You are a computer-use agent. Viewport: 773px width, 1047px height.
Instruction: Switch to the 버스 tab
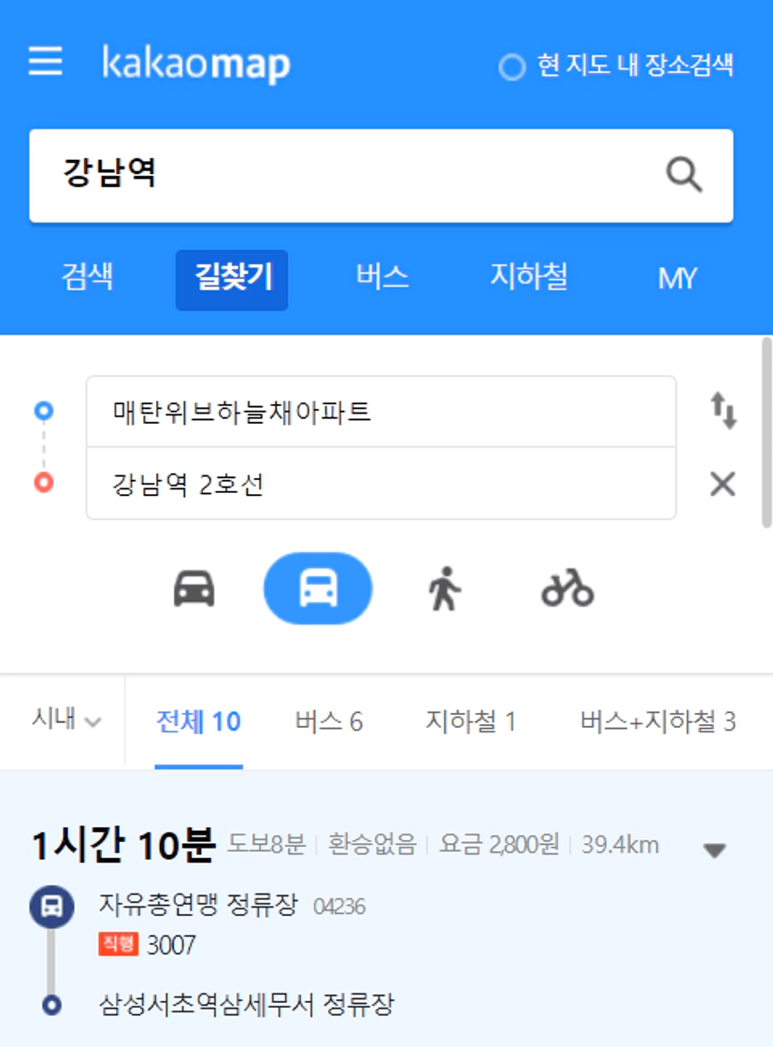[x=382, y=277]
